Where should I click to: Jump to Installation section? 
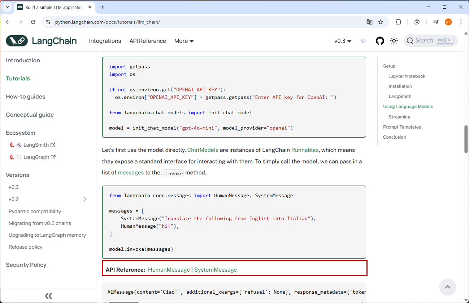point(400,86)
